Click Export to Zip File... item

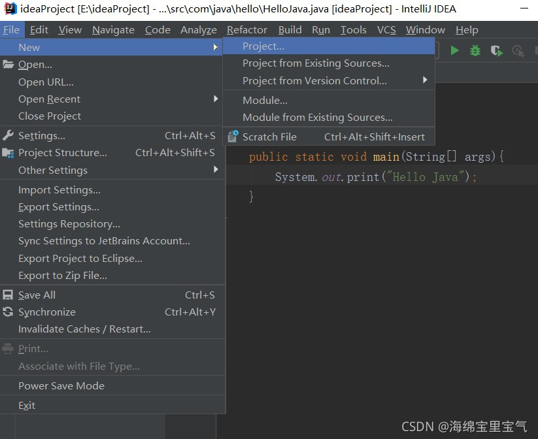112,276
